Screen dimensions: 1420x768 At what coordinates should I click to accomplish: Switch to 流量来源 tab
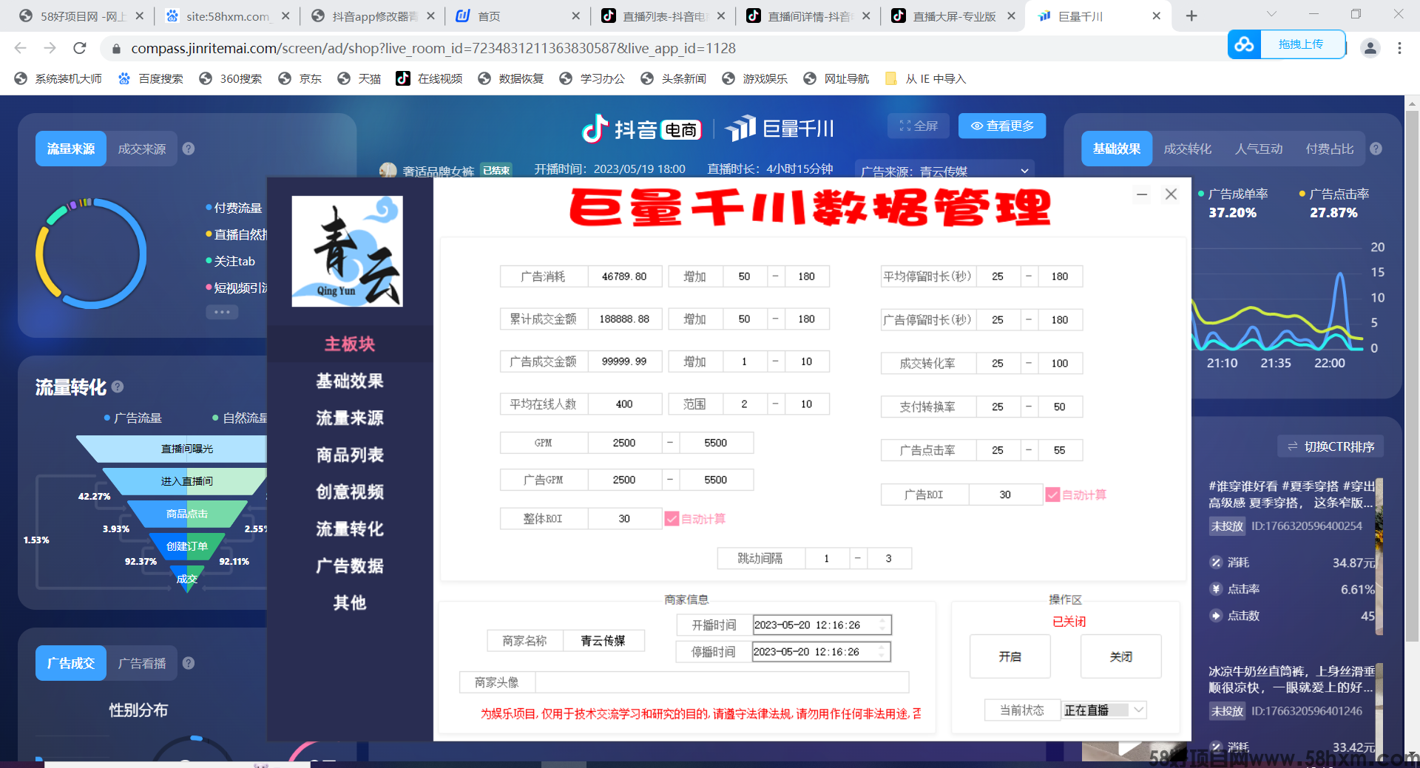point(71,149)
